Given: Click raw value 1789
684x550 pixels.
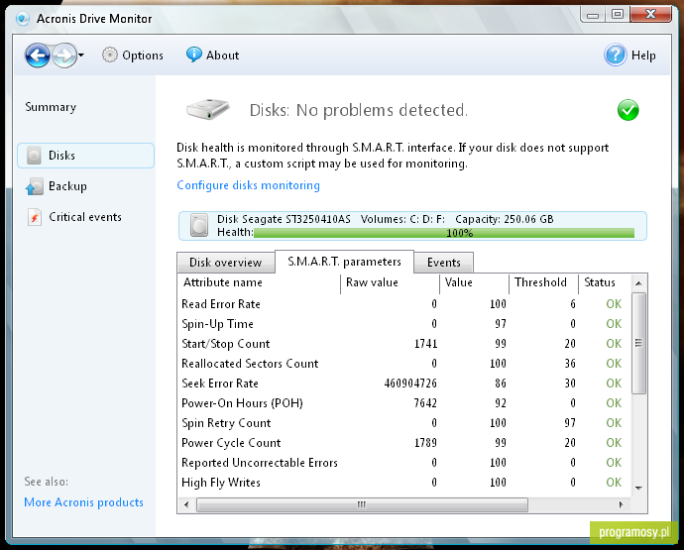Looking at the screenshot, I should click(x=425, y=443).
